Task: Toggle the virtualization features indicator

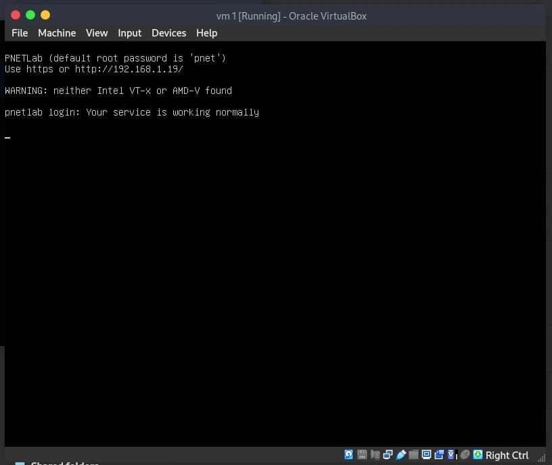Action: click(x=450, y=455)
